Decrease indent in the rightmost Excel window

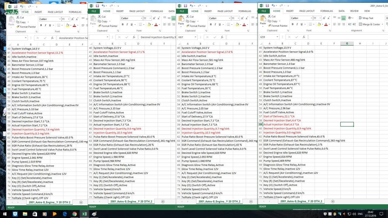click(350, 24)
